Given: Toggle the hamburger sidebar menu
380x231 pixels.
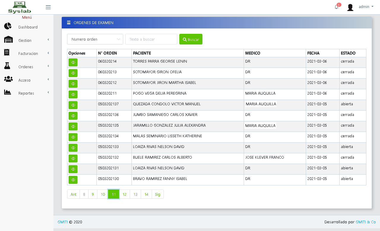Looking at the screenshot, I should (x=48, y=7).
